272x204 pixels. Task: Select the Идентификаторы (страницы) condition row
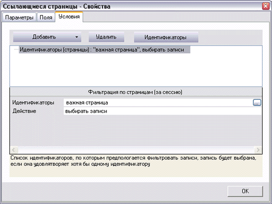pyautogui.click(x=104, y=50)
